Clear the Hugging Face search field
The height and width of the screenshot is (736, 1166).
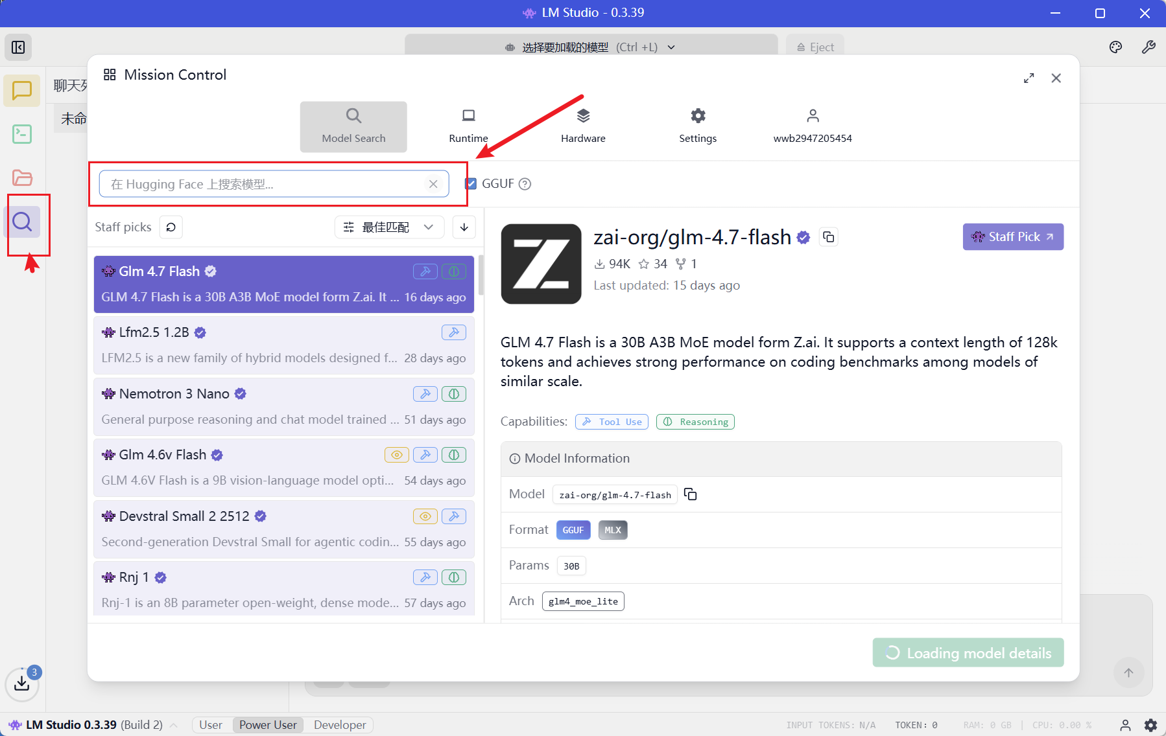tap(433, 184)
